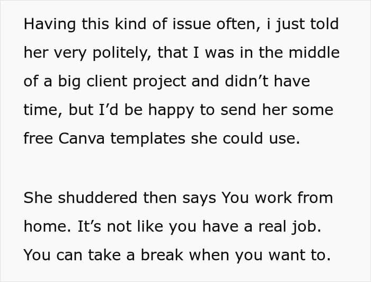Click the word "job." in the text

(307, 227)
